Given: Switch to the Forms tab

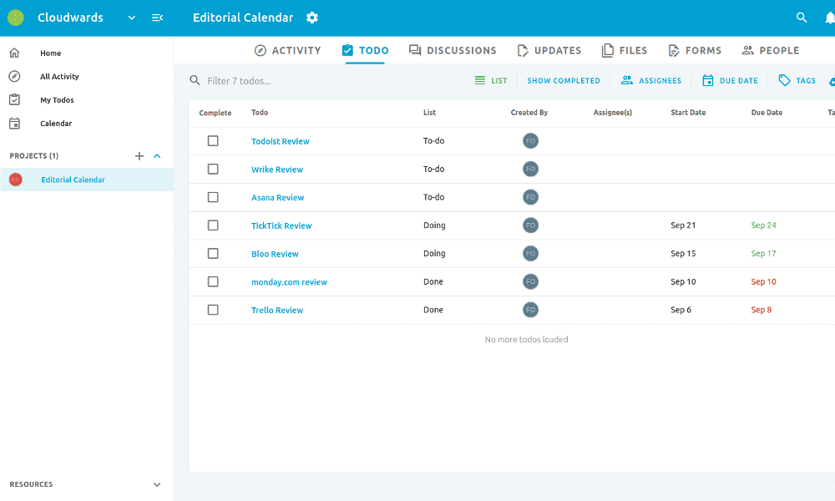Looking at the screenshot, I should click(x=695, y=51).
